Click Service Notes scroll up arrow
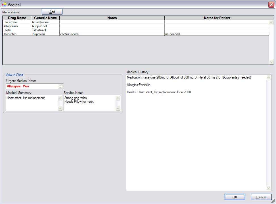This screenshot has width=276, height=204. pos(118,98)
